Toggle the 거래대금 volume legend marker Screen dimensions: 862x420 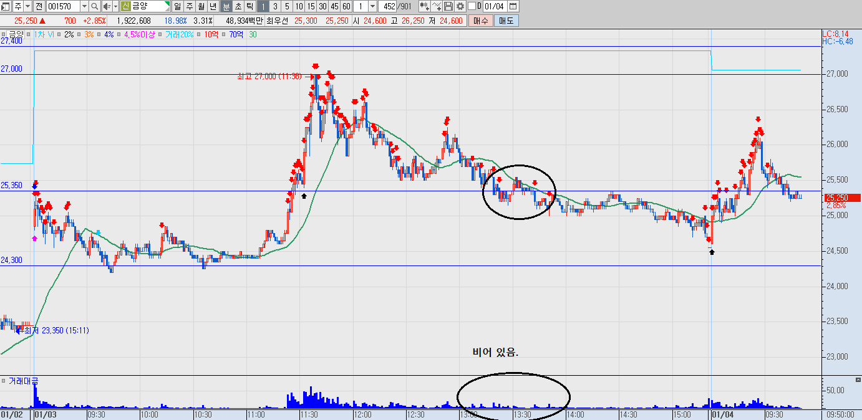coord(4,380)
